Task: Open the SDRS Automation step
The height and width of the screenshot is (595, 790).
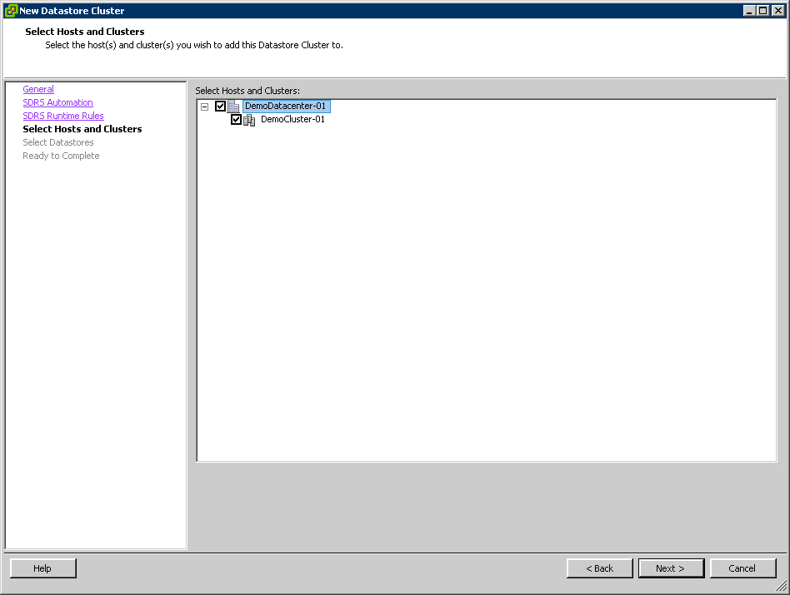Action: pos(58,102)
